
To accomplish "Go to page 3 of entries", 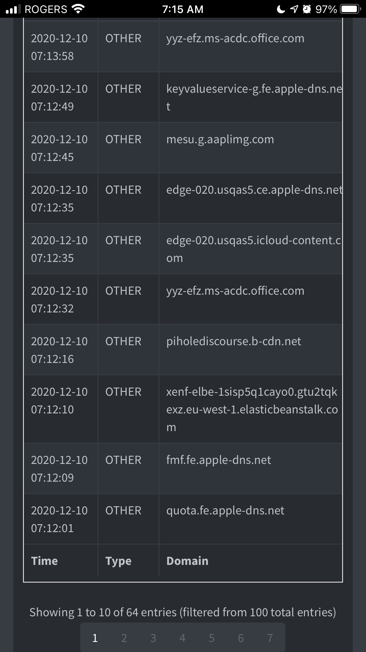I will (x=153, y=638).
